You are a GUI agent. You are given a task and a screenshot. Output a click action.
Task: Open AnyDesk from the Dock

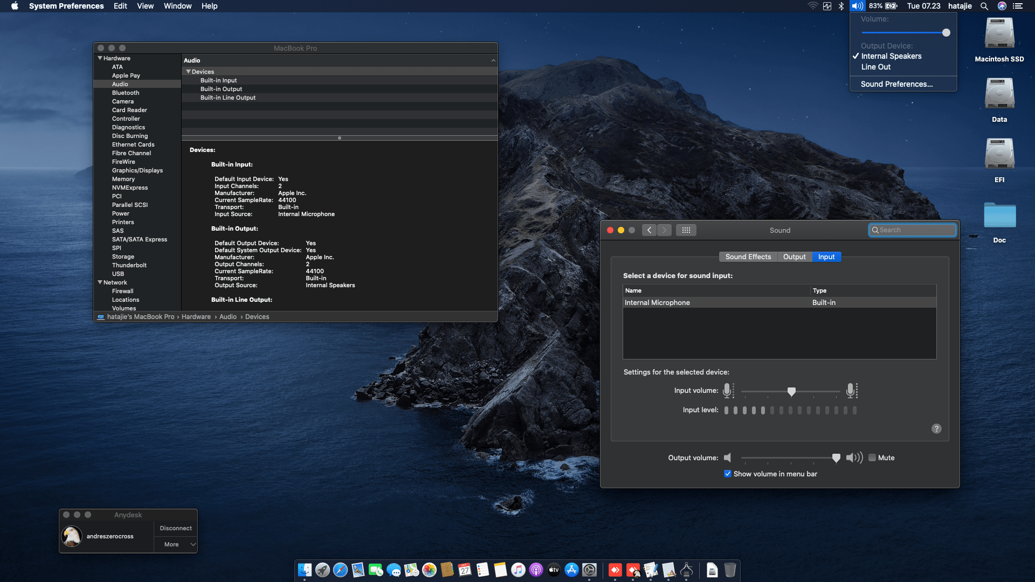[615, 570]
